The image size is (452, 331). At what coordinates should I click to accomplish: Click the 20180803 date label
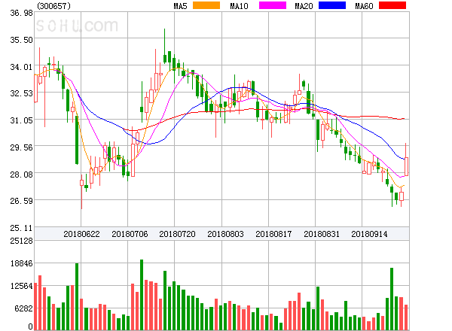point(225,234)
